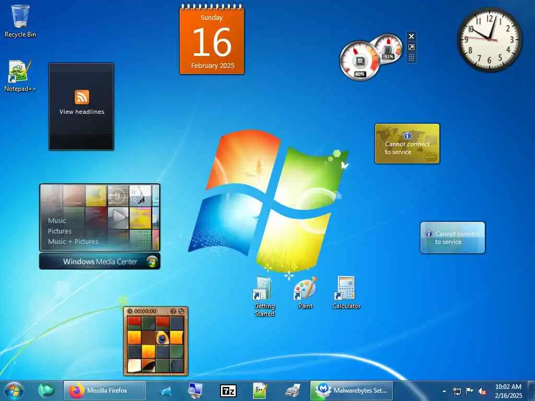Screen dimensions: 535x401
Task: Close the CPU Meter gadget
Action: point(411,36)
